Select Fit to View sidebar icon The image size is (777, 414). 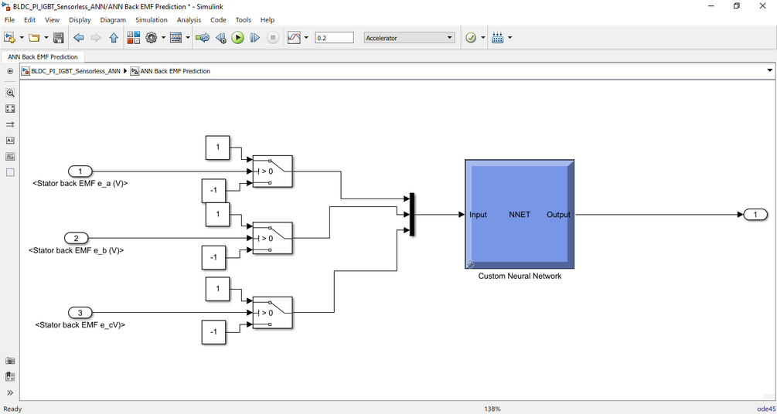[10, 108]
